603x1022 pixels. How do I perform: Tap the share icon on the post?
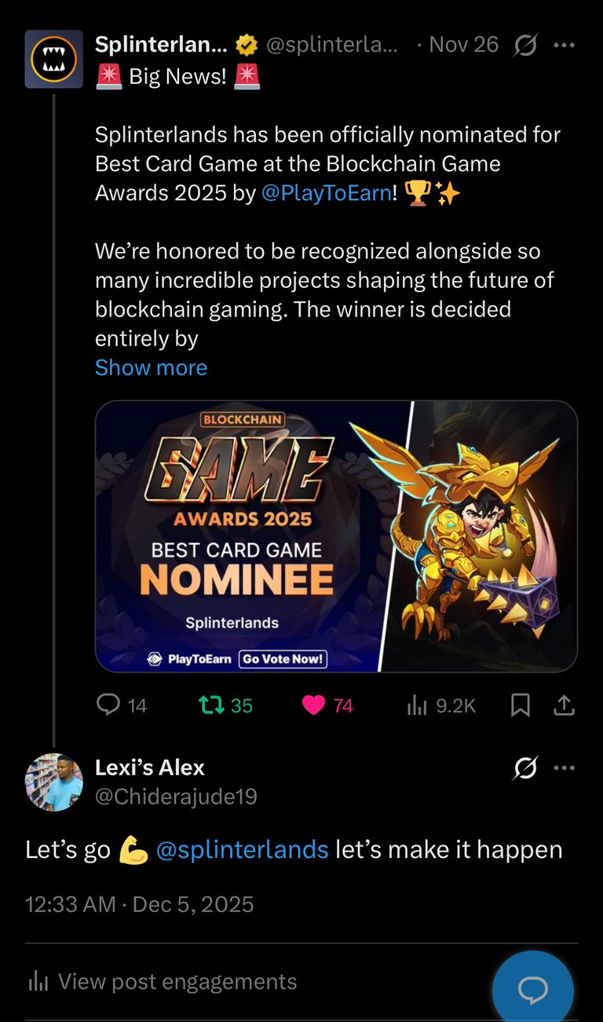coord(564,706)
